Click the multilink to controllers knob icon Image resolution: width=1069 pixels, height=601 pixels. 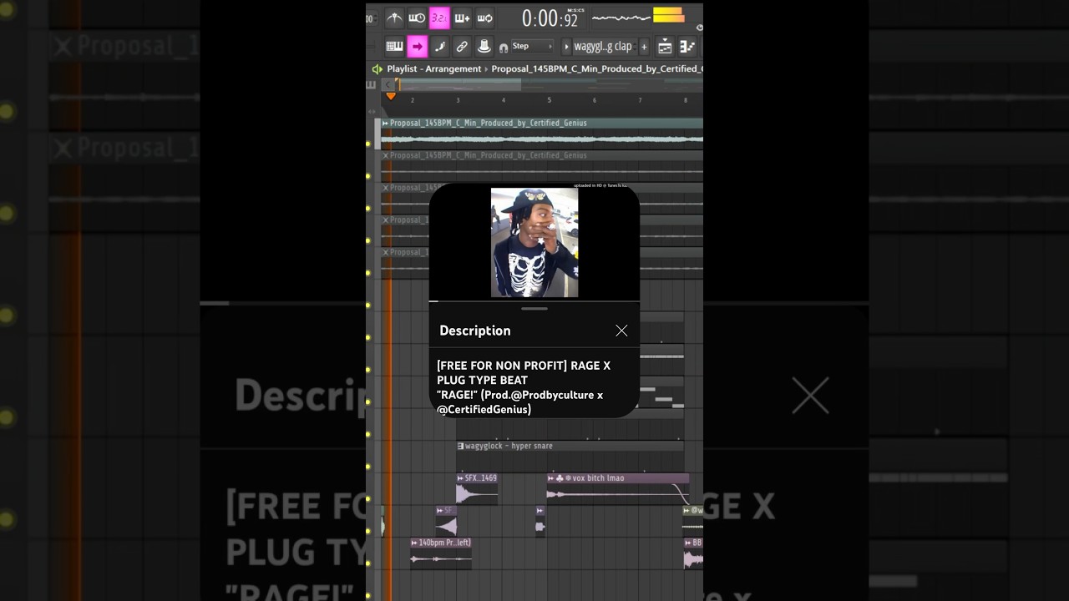click(484, 47)
